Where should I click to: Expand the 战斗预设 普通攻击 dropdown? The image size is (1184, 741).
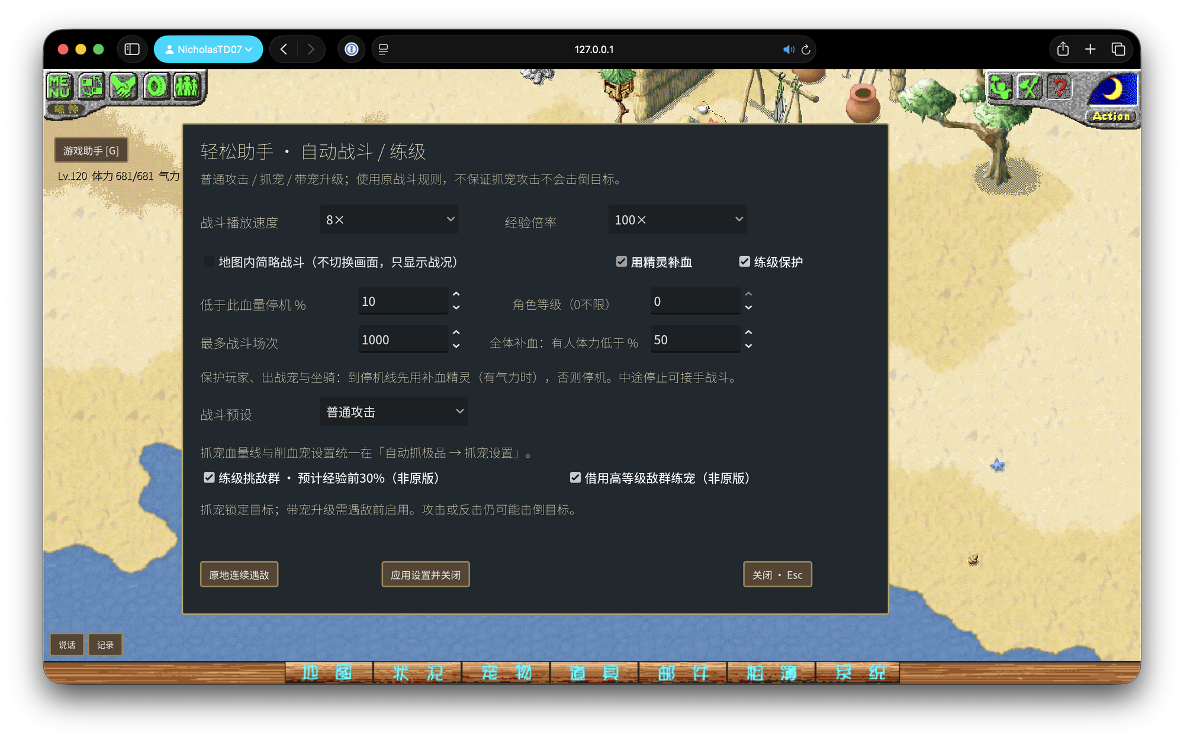394,412
